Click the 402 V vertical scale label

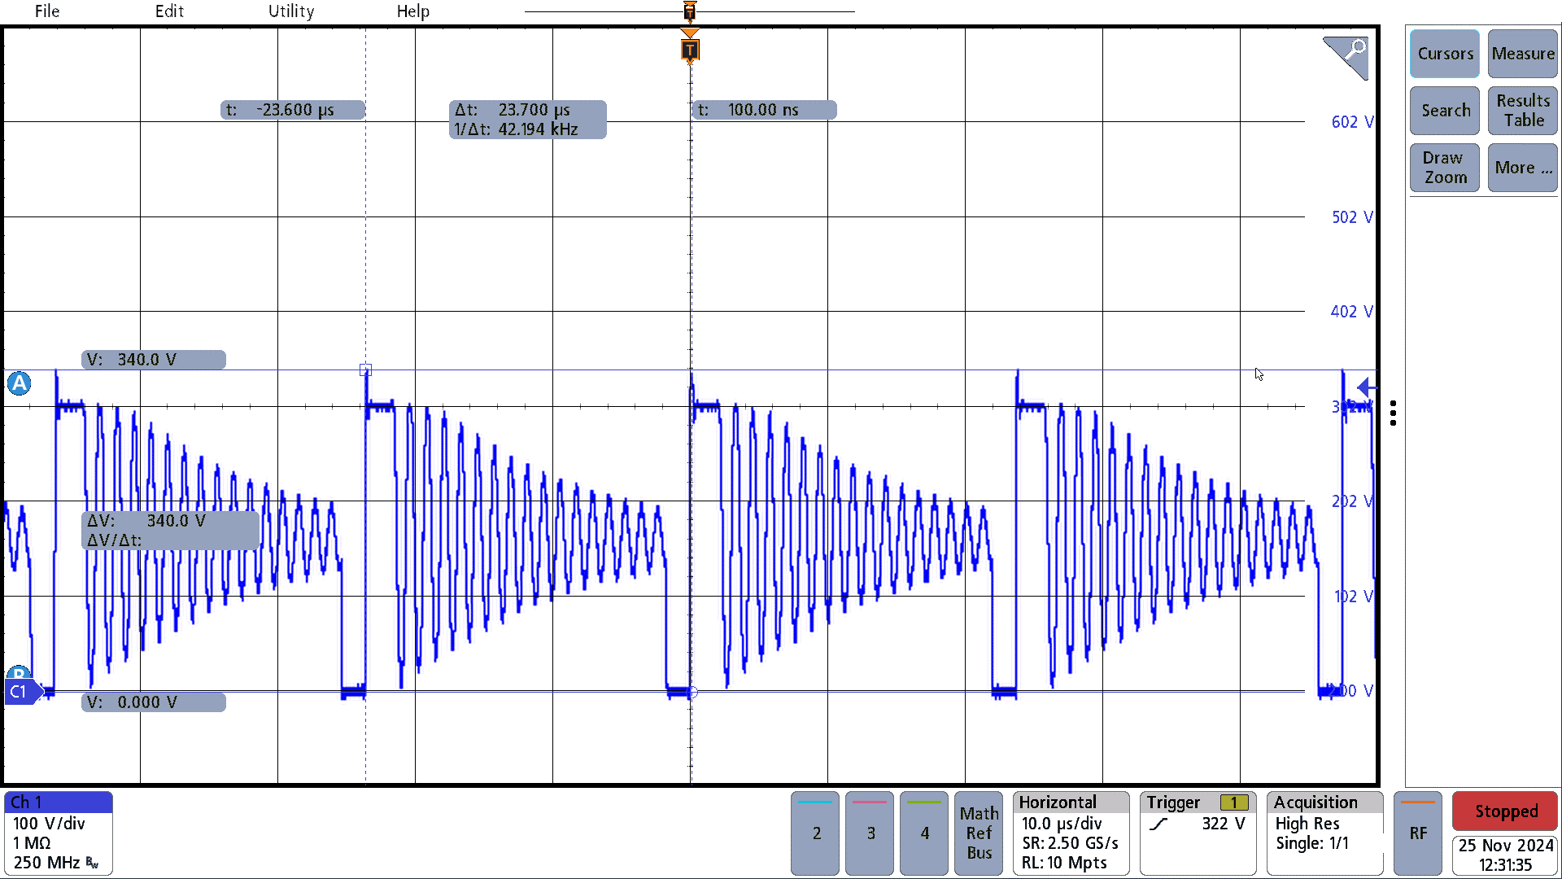coord(1352,312)
